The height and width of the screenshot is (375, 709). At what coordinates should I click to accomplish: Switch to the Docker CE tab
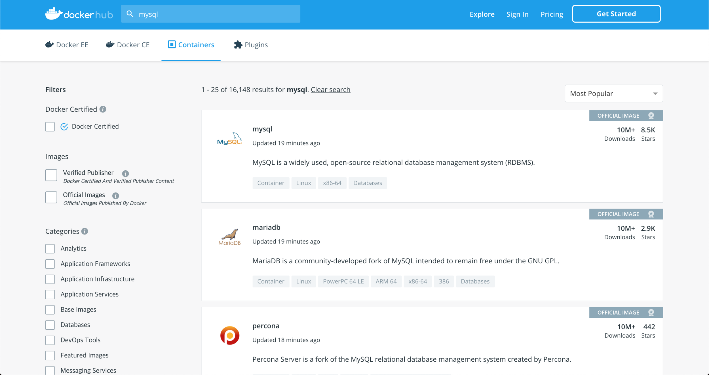[128, 45]
